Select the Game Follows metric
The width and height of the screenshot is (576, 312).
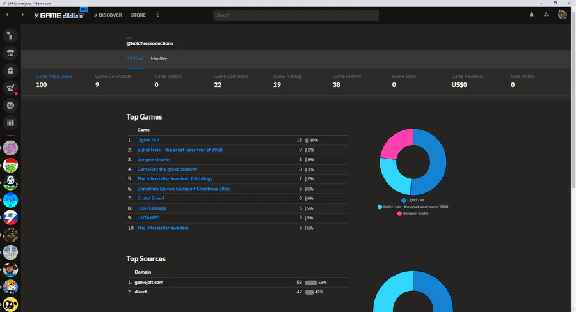pos(347,81)
